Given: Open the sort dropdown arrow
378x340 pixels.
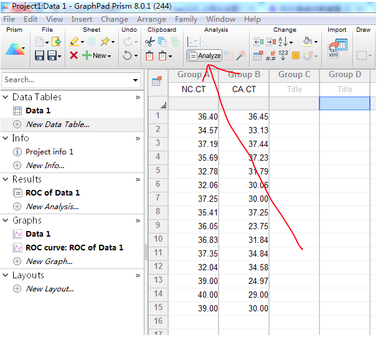Looking at the screenshot, I should click(x=291, y=43).
